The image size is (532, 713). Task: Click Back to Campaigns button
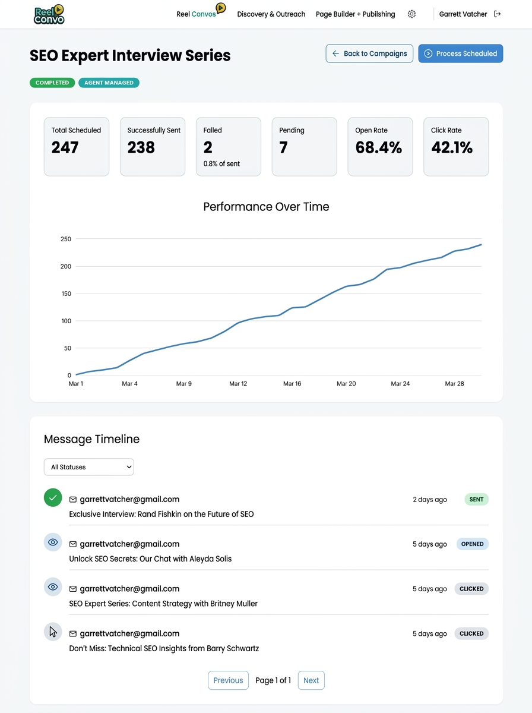[369, 53]
